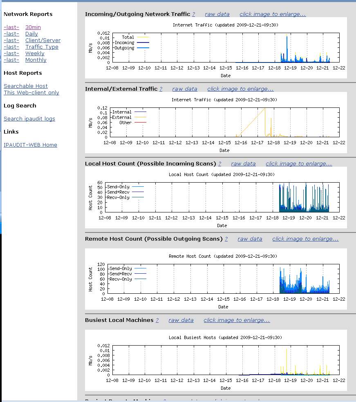Viewport: 356px width, 402px height.
Task: Click the -last- link beside Monthly
Action: click(x=11, y=60)
